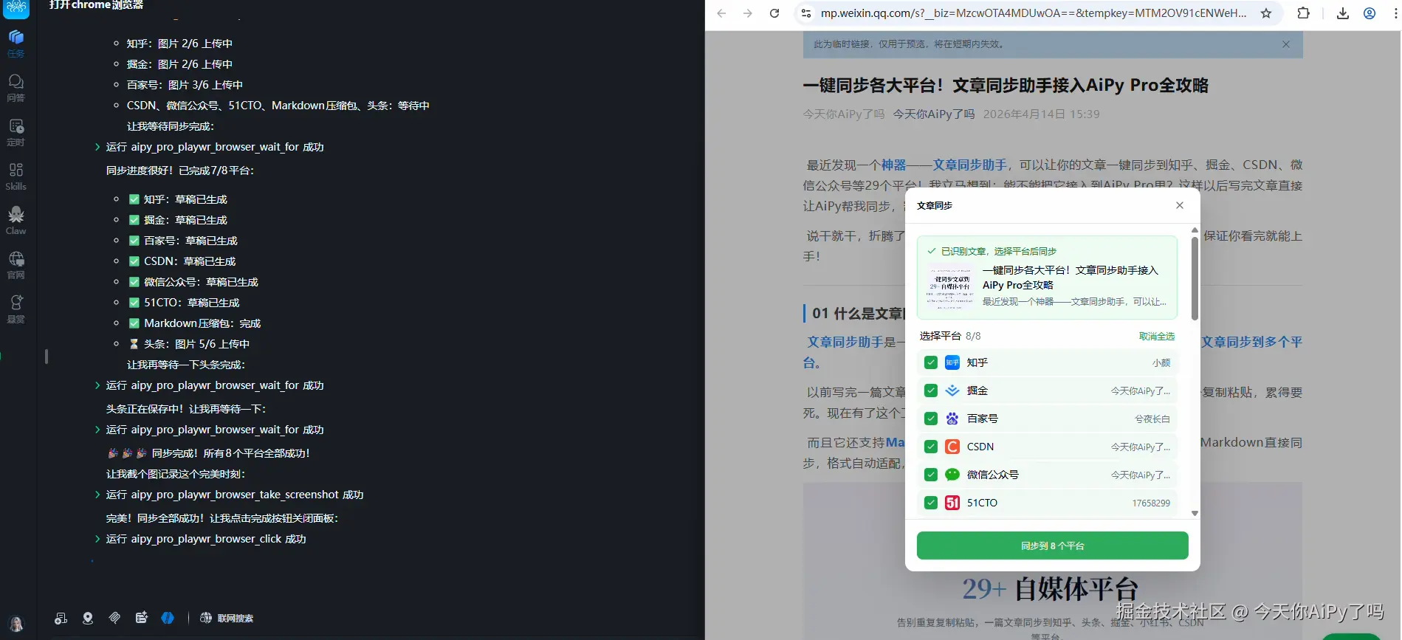The image size is (1402, 640).
Task: Open Chrome extensions puzzle icon
Action: [x=1304, y=13]
